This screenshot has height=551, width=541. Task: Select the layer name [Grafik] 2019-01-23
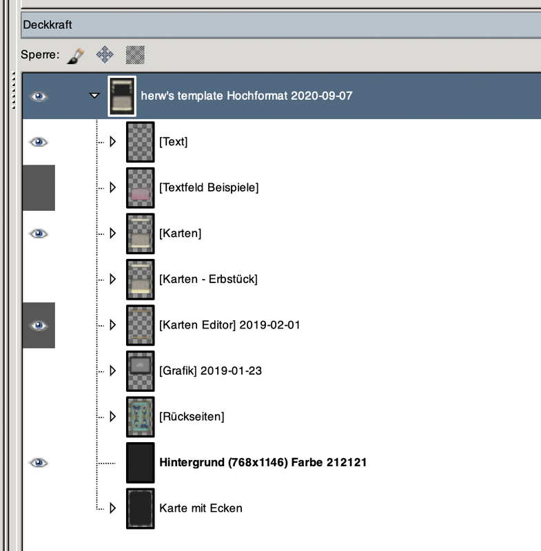point(211,371)
